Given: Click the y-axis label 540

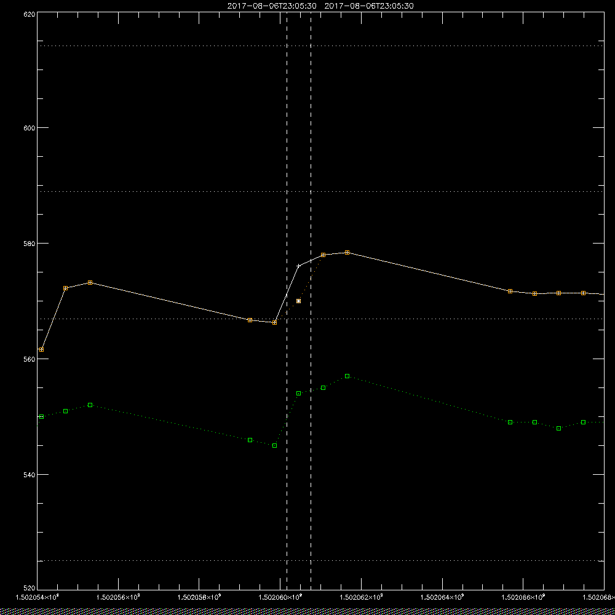Looking at the screenshot, I should pyautogui.click(x=30, y=475).
